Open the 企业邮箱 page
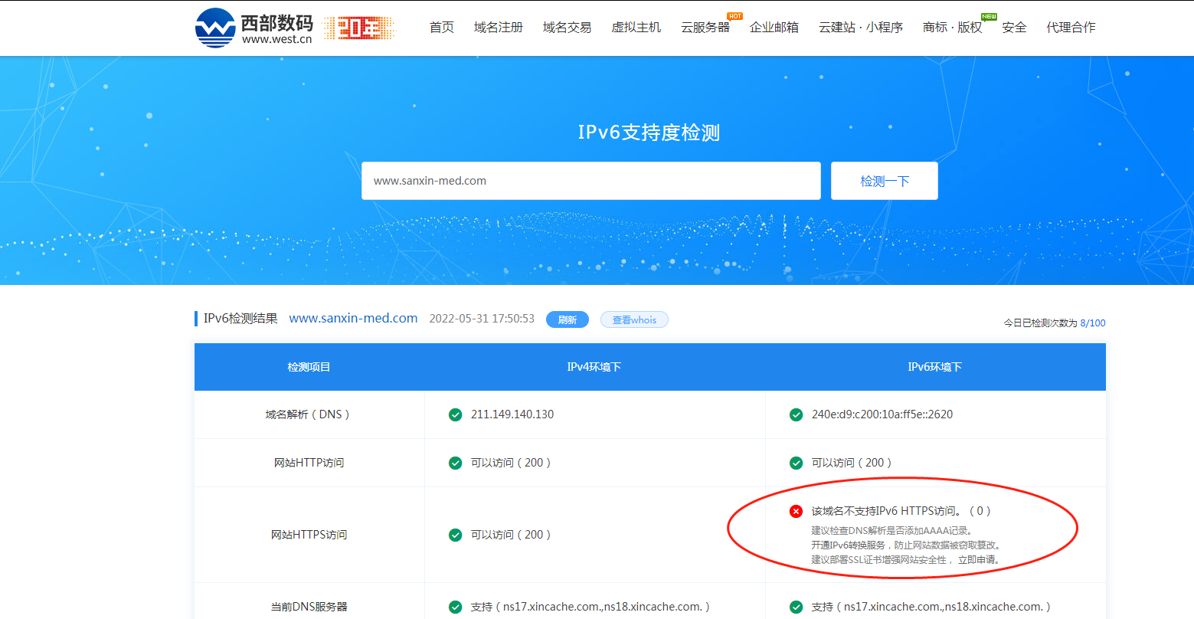1194x619 pixels. (x=774, y=27)
